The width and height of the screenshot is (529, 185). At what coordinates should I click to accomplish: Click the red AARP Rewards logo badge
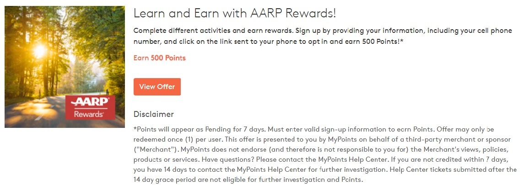90,107
